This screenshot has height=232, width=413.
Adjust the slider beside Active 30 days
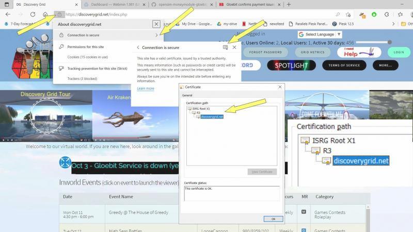tap(389, 42)
